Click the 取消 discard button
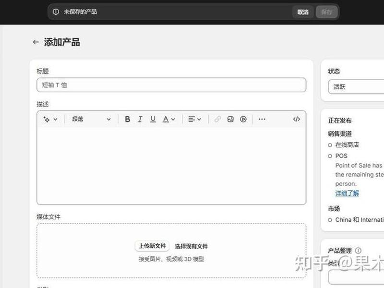The width and height of the screenshot is (384, 288). (303, 12)
